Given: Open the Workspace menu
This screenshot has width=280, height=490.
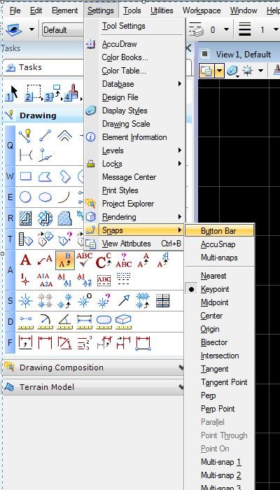Looking at the screenshot, I should tap(202, 10).
